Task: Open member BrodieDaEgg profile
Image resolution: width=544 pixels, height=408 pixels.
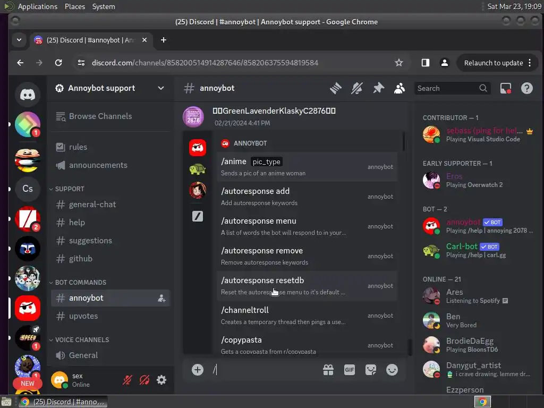Action: pyautogui.click(x=478, y=345)
